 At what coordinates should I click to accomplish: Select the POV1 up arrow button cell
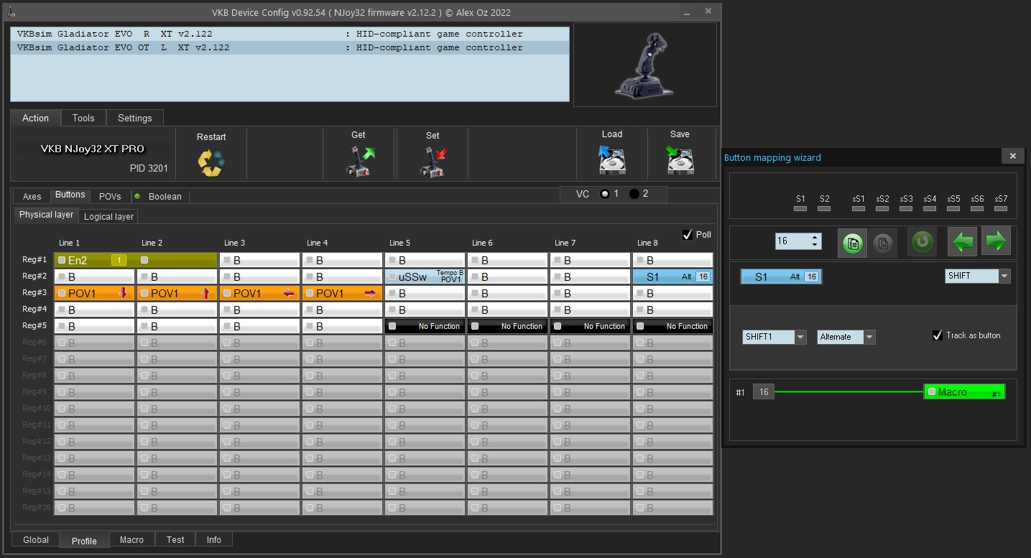click(177, 293)
